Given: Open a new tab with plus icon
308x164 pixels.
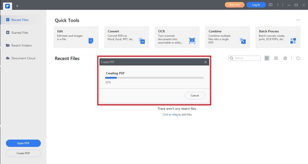Looking at the screenshot, I should pos(17,5).
